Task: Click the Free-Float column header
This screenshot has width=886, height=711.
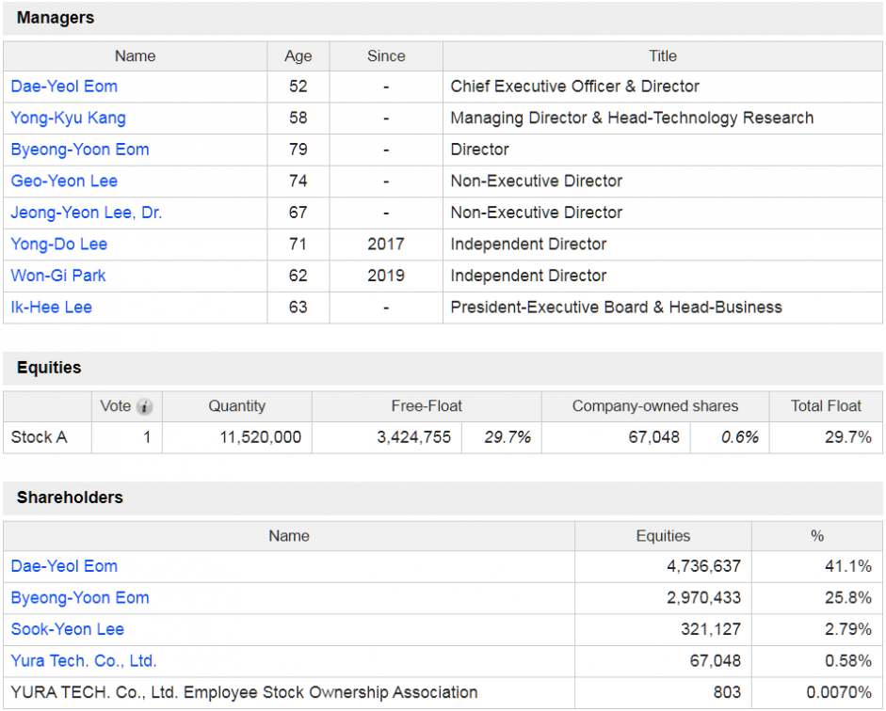Action: pyautogui.click(x=427, y=406)
